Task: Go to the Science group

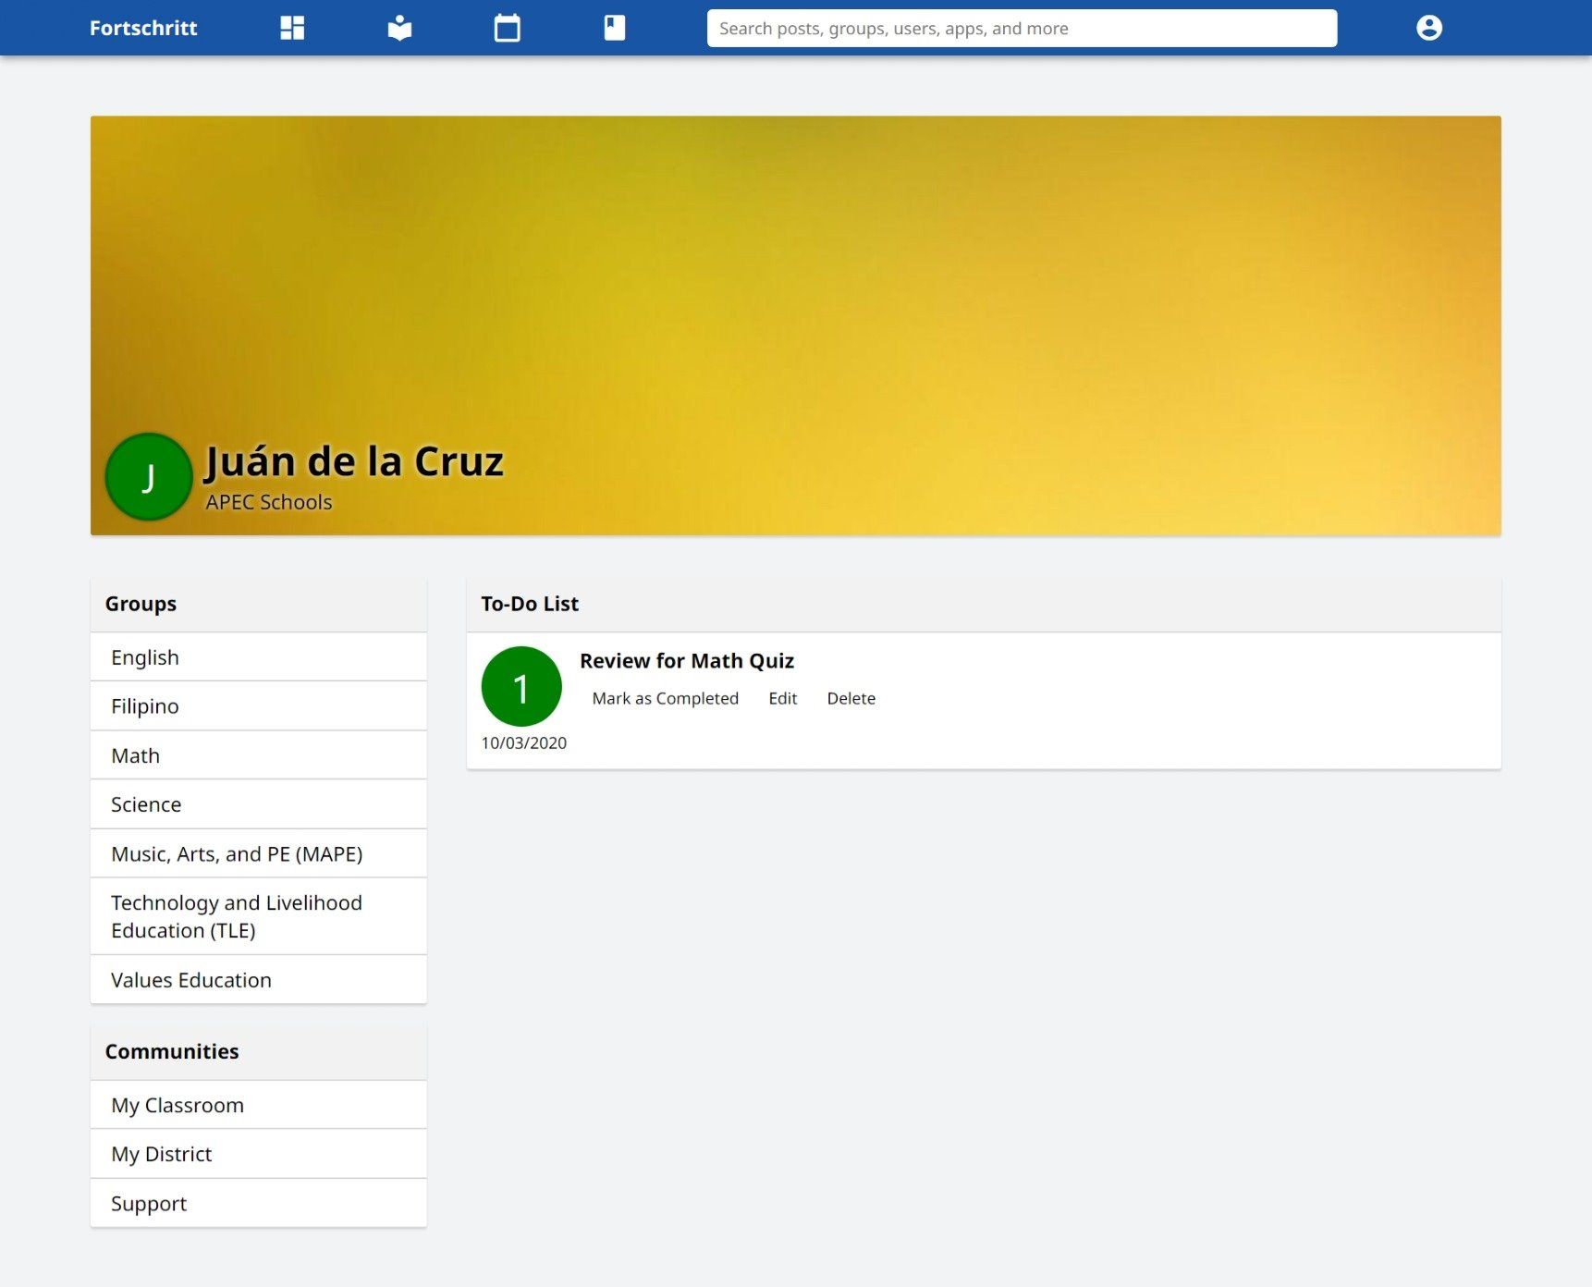Action: pos(146,804)
